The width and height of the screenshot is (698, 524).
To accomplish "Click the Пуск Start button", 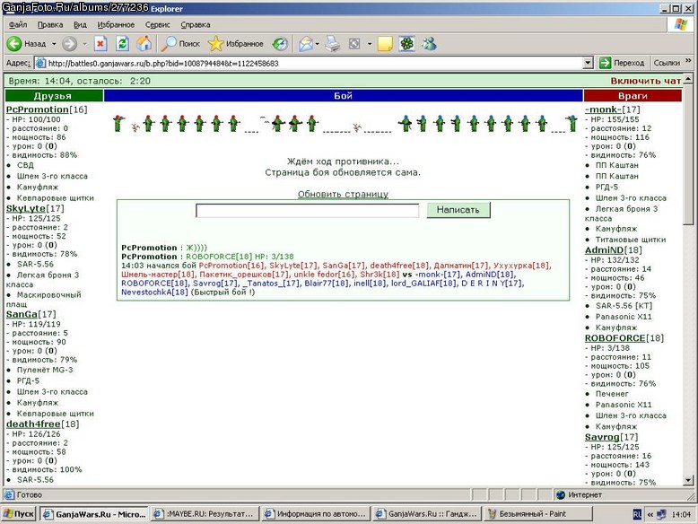I will 19,514.
